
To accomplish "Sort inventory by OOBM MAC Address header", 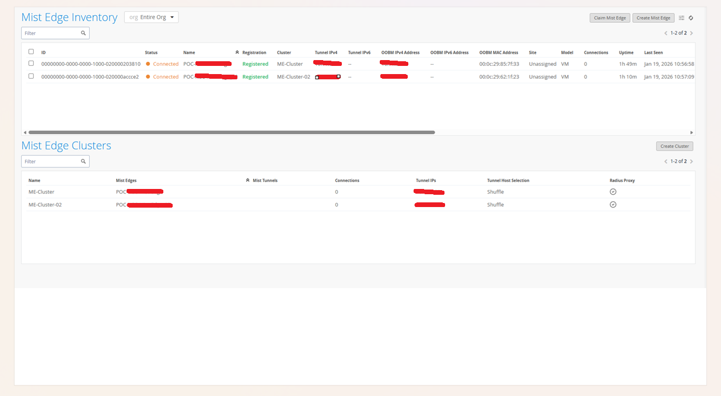I will click(x=499, y=52).
